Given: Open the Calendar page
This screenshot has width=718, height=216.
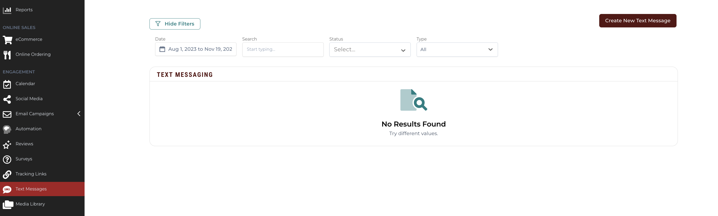Looking at the screenshot, I should pos(42,84).
